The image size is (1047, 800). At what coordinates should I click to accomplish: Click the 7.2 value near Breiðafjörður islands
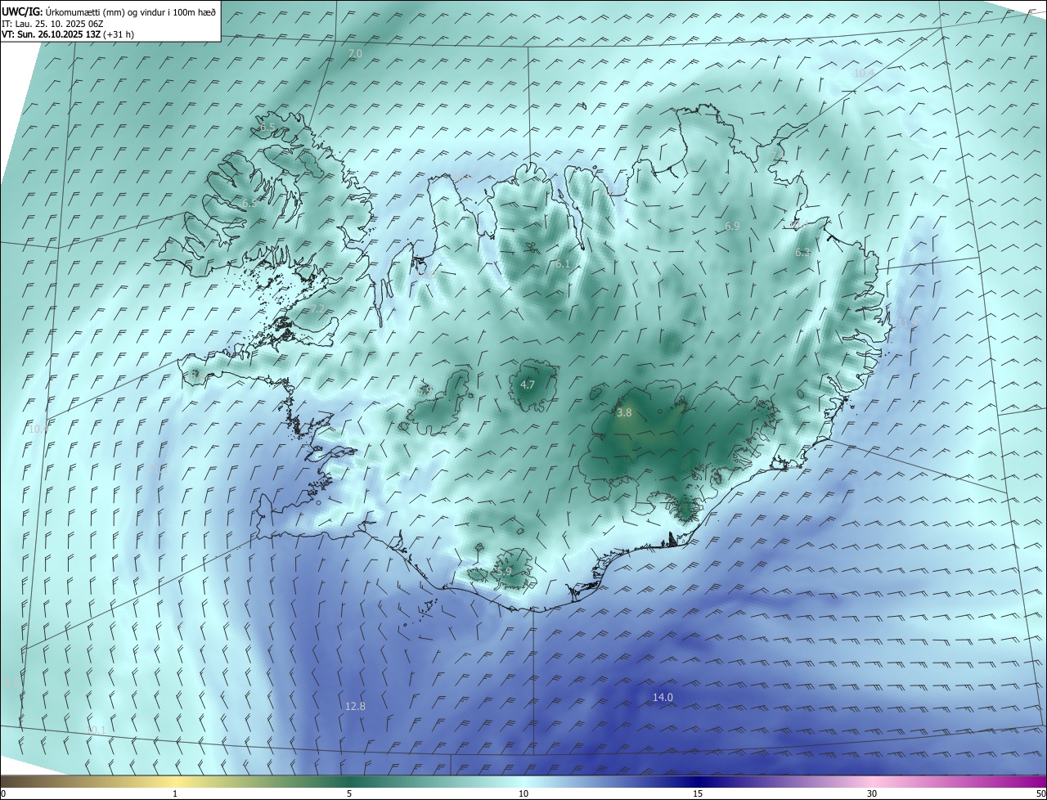[317, 308]
